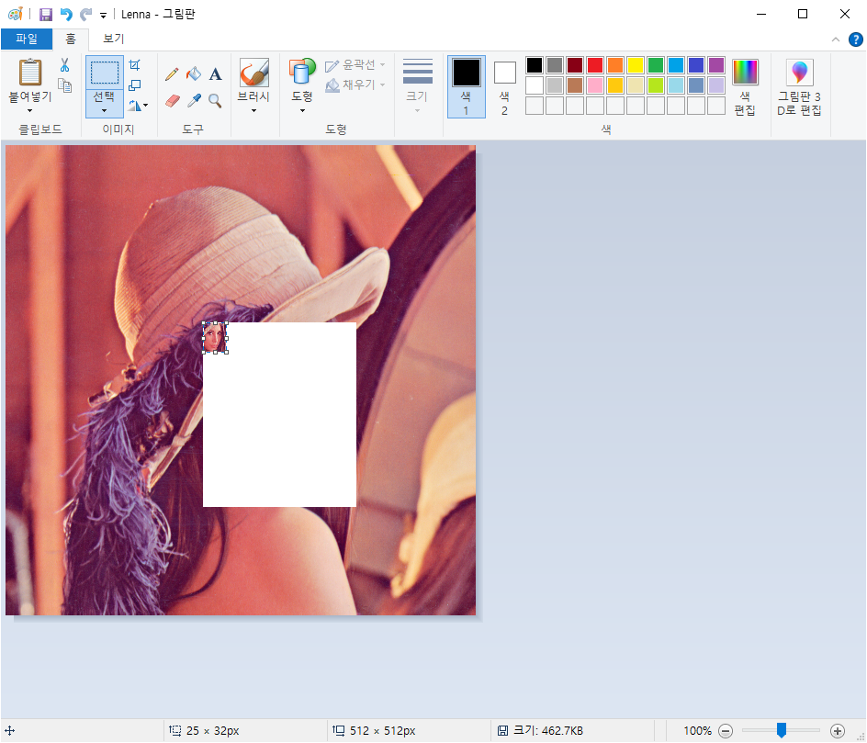Pick the pink color swatch

pyautogui.click(x=595, y=85)
